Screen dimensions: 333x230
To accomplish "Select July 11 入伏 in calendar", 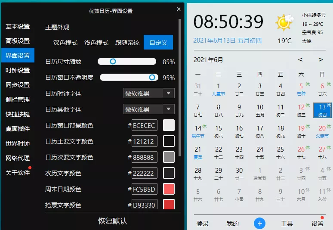I will point(322,195).
